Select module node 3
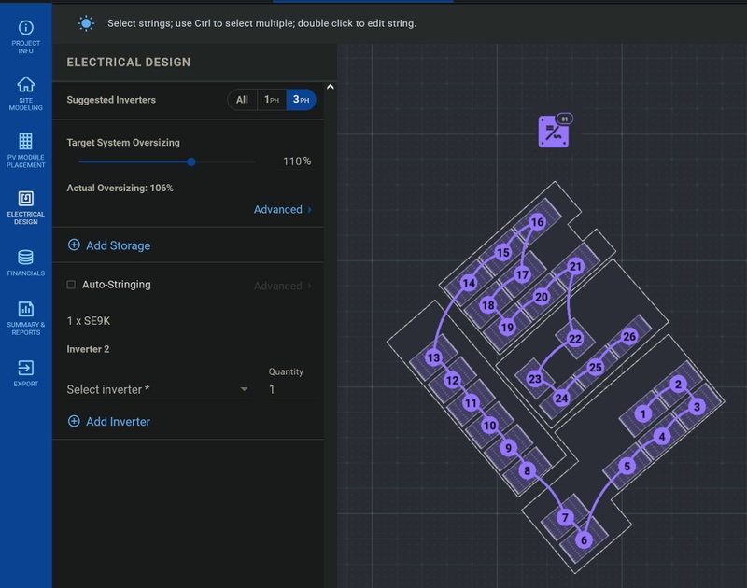 point(697,407)
